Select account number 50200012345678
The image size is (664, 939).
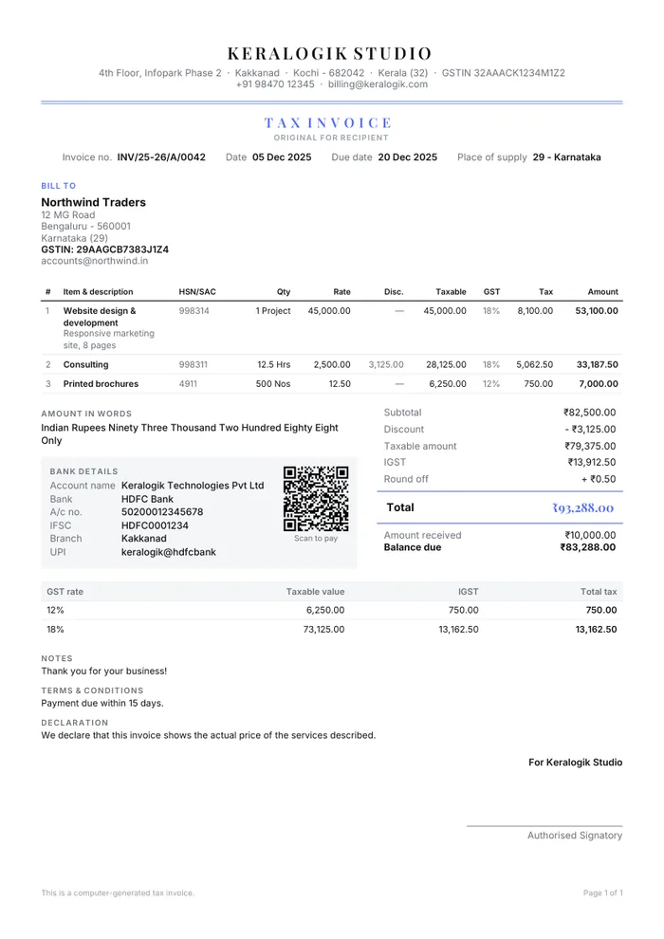[162, 512]
